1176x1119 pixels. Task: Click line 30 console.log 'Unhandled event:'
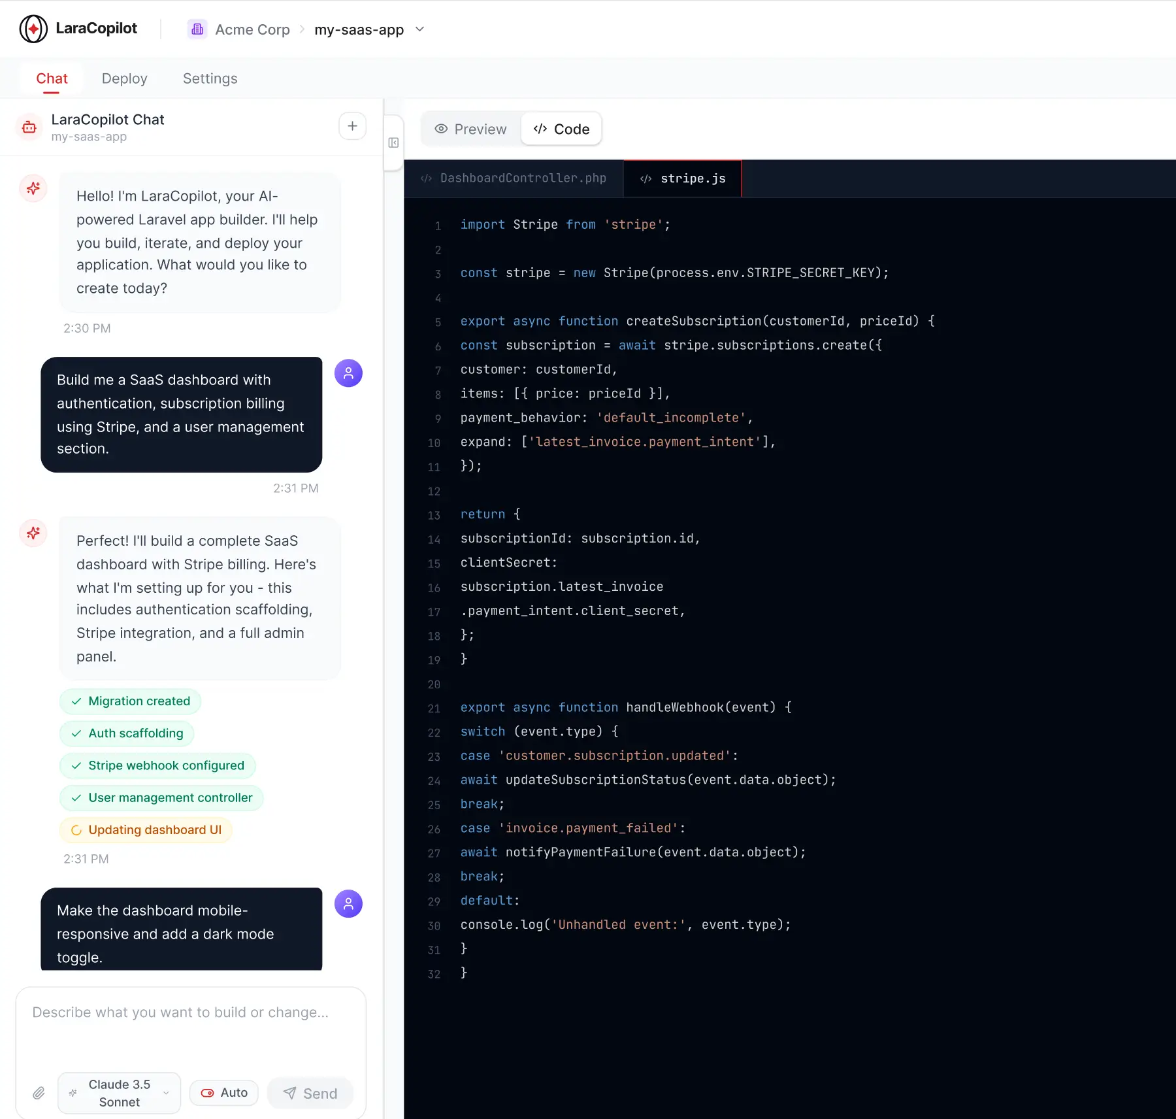pos(625,925)
